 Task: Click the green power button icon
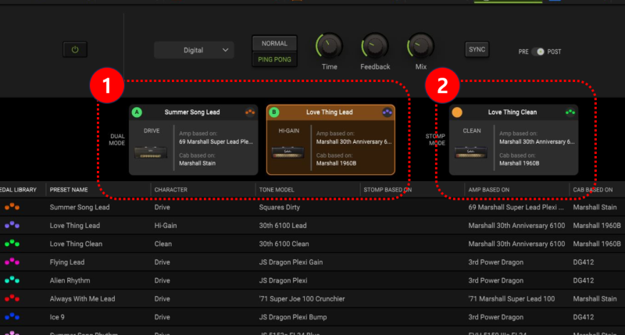(74, 50)
